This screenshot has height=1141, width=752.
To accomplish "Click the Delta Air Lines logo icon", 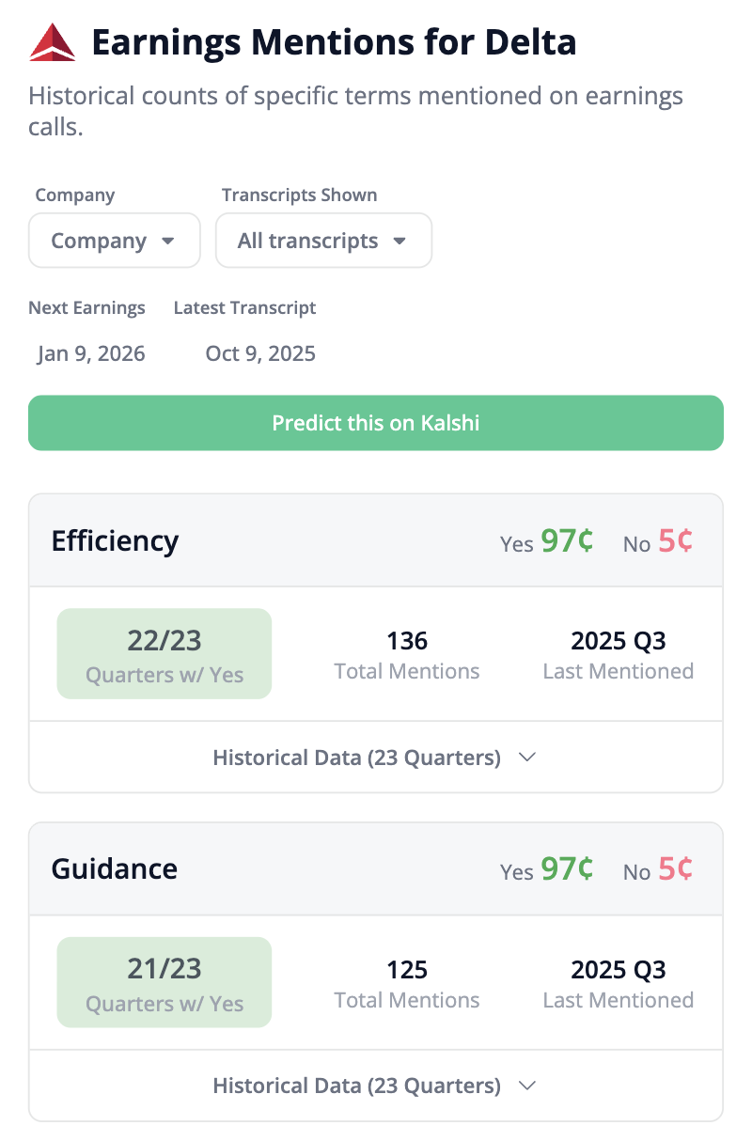I will [50, 41].
